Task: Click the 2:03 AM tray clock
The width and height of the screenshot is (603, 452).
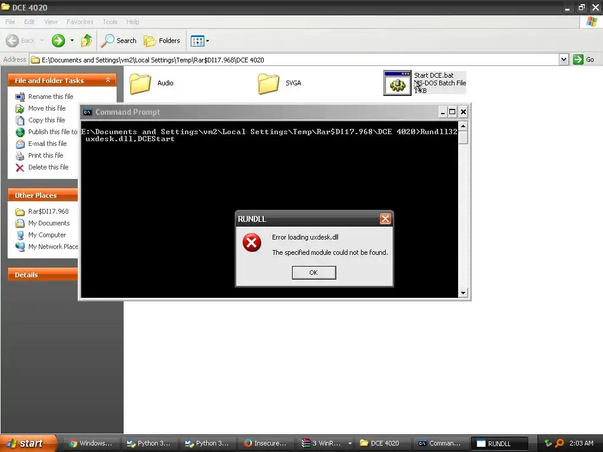Action: 581,443
